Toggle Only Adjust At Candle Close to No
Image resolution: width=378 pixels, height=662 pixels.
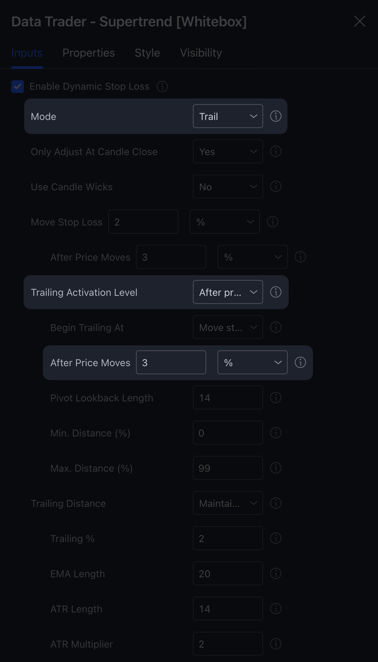228,151
